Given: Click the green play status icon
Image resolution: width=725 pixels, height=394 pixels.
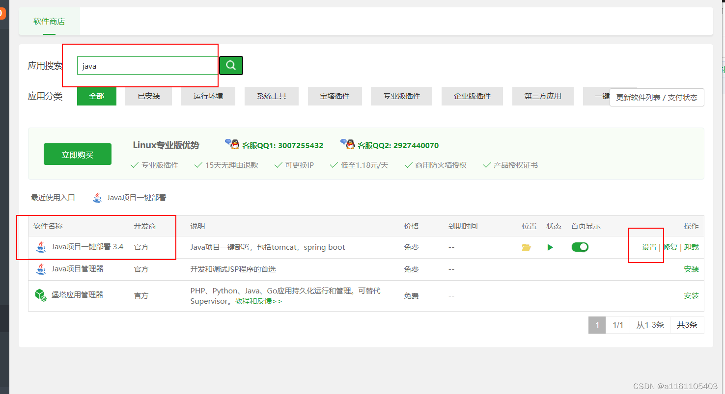Looking at the screenshot, I should (x=550, y=247).
